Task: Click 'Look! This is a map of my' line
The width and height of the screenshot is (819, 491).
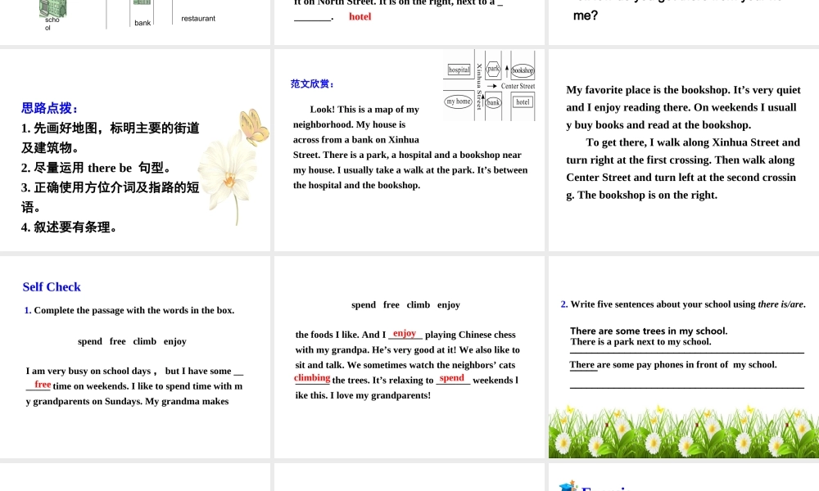Action: [364, 110]
